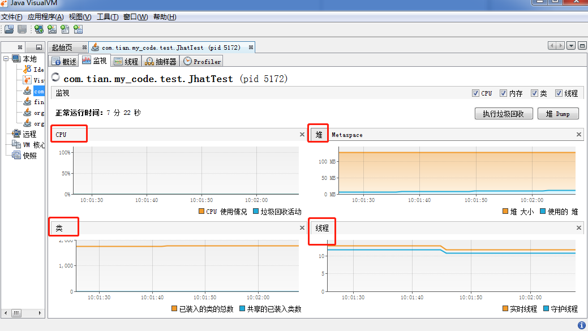Switch to the Metaspace chart tab
The height and width of the screenshot is (331, 588).
click(347, 135)
